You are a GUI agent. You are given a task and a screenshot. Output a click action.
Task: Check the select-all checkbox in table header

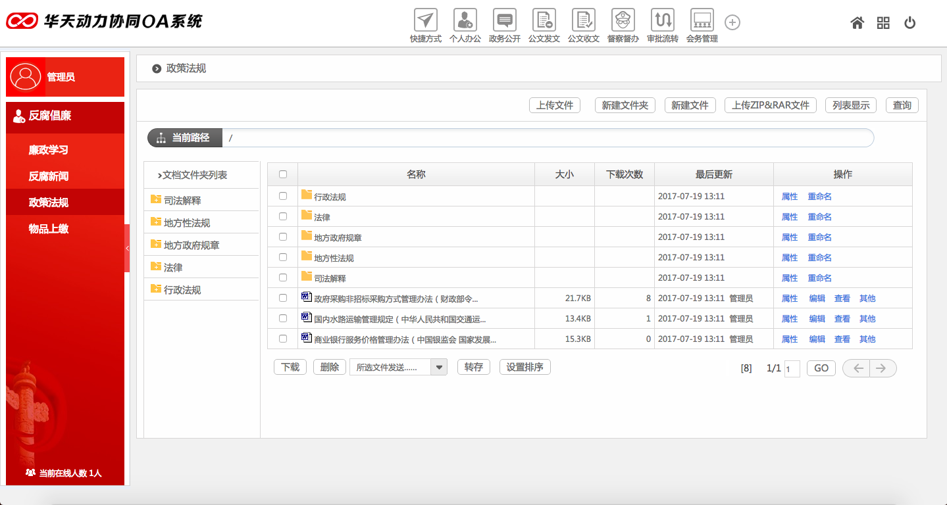pyautogui.click(x=283, y=174)
